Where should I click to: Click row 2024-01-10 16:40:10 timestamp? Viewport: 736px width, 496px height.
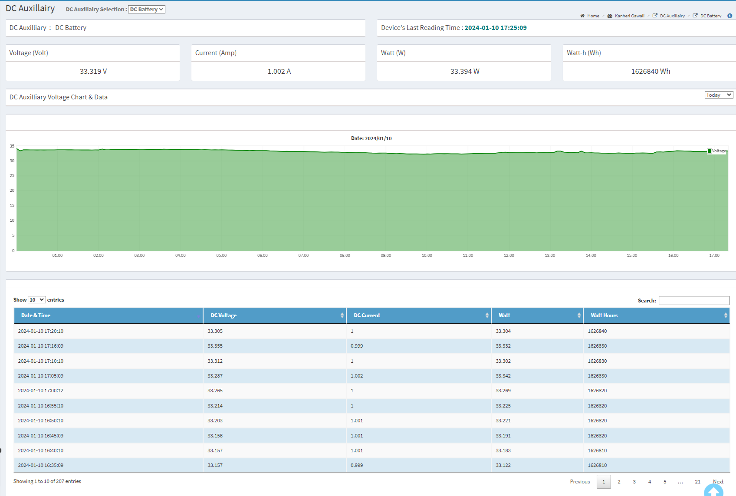tap(41, 450)
